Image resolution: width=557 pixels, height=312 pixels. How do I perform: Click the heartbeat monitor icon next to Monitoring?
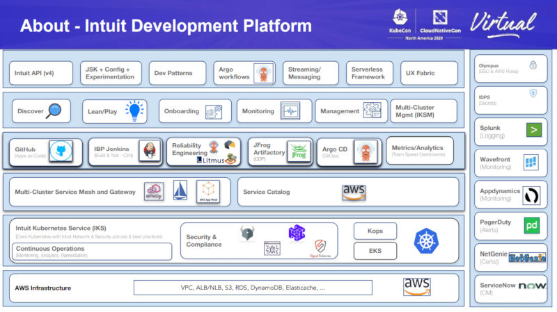(290, 111)
